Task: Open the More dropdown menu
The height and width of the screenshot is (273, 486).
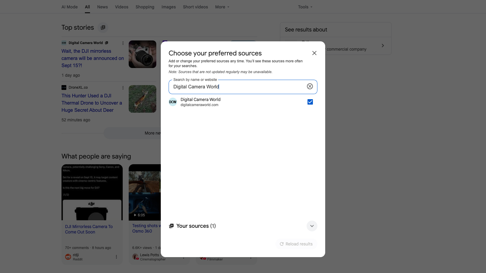Action: pyautogui.click(x=222, y=7)
